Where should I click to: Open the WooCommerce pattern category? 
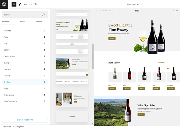25,101
